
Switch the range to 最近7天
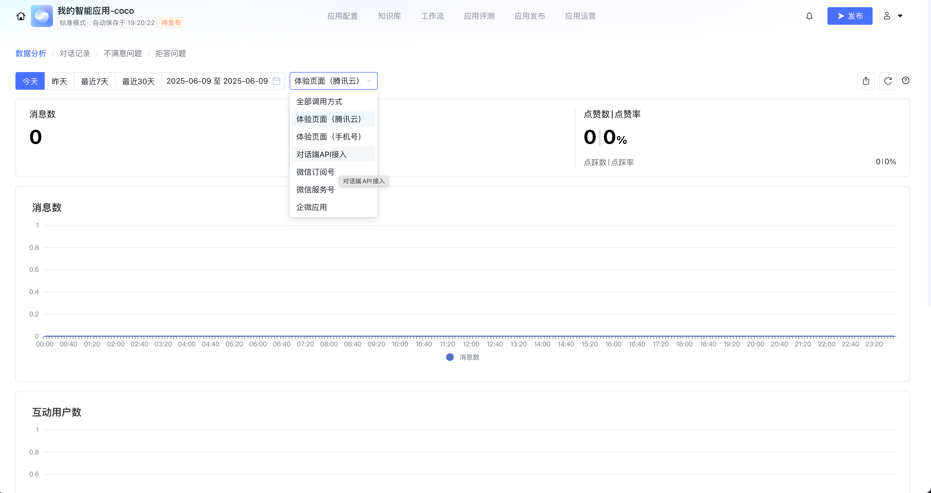(95, 81)
